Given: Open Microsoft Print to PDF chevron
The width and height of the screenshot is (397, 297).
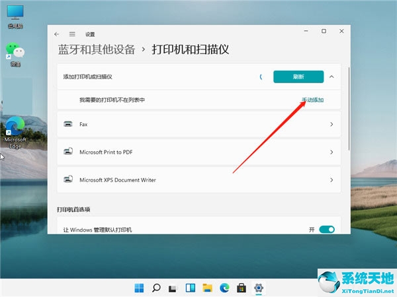Looking at the screenshot, I should tap(331, 152).
